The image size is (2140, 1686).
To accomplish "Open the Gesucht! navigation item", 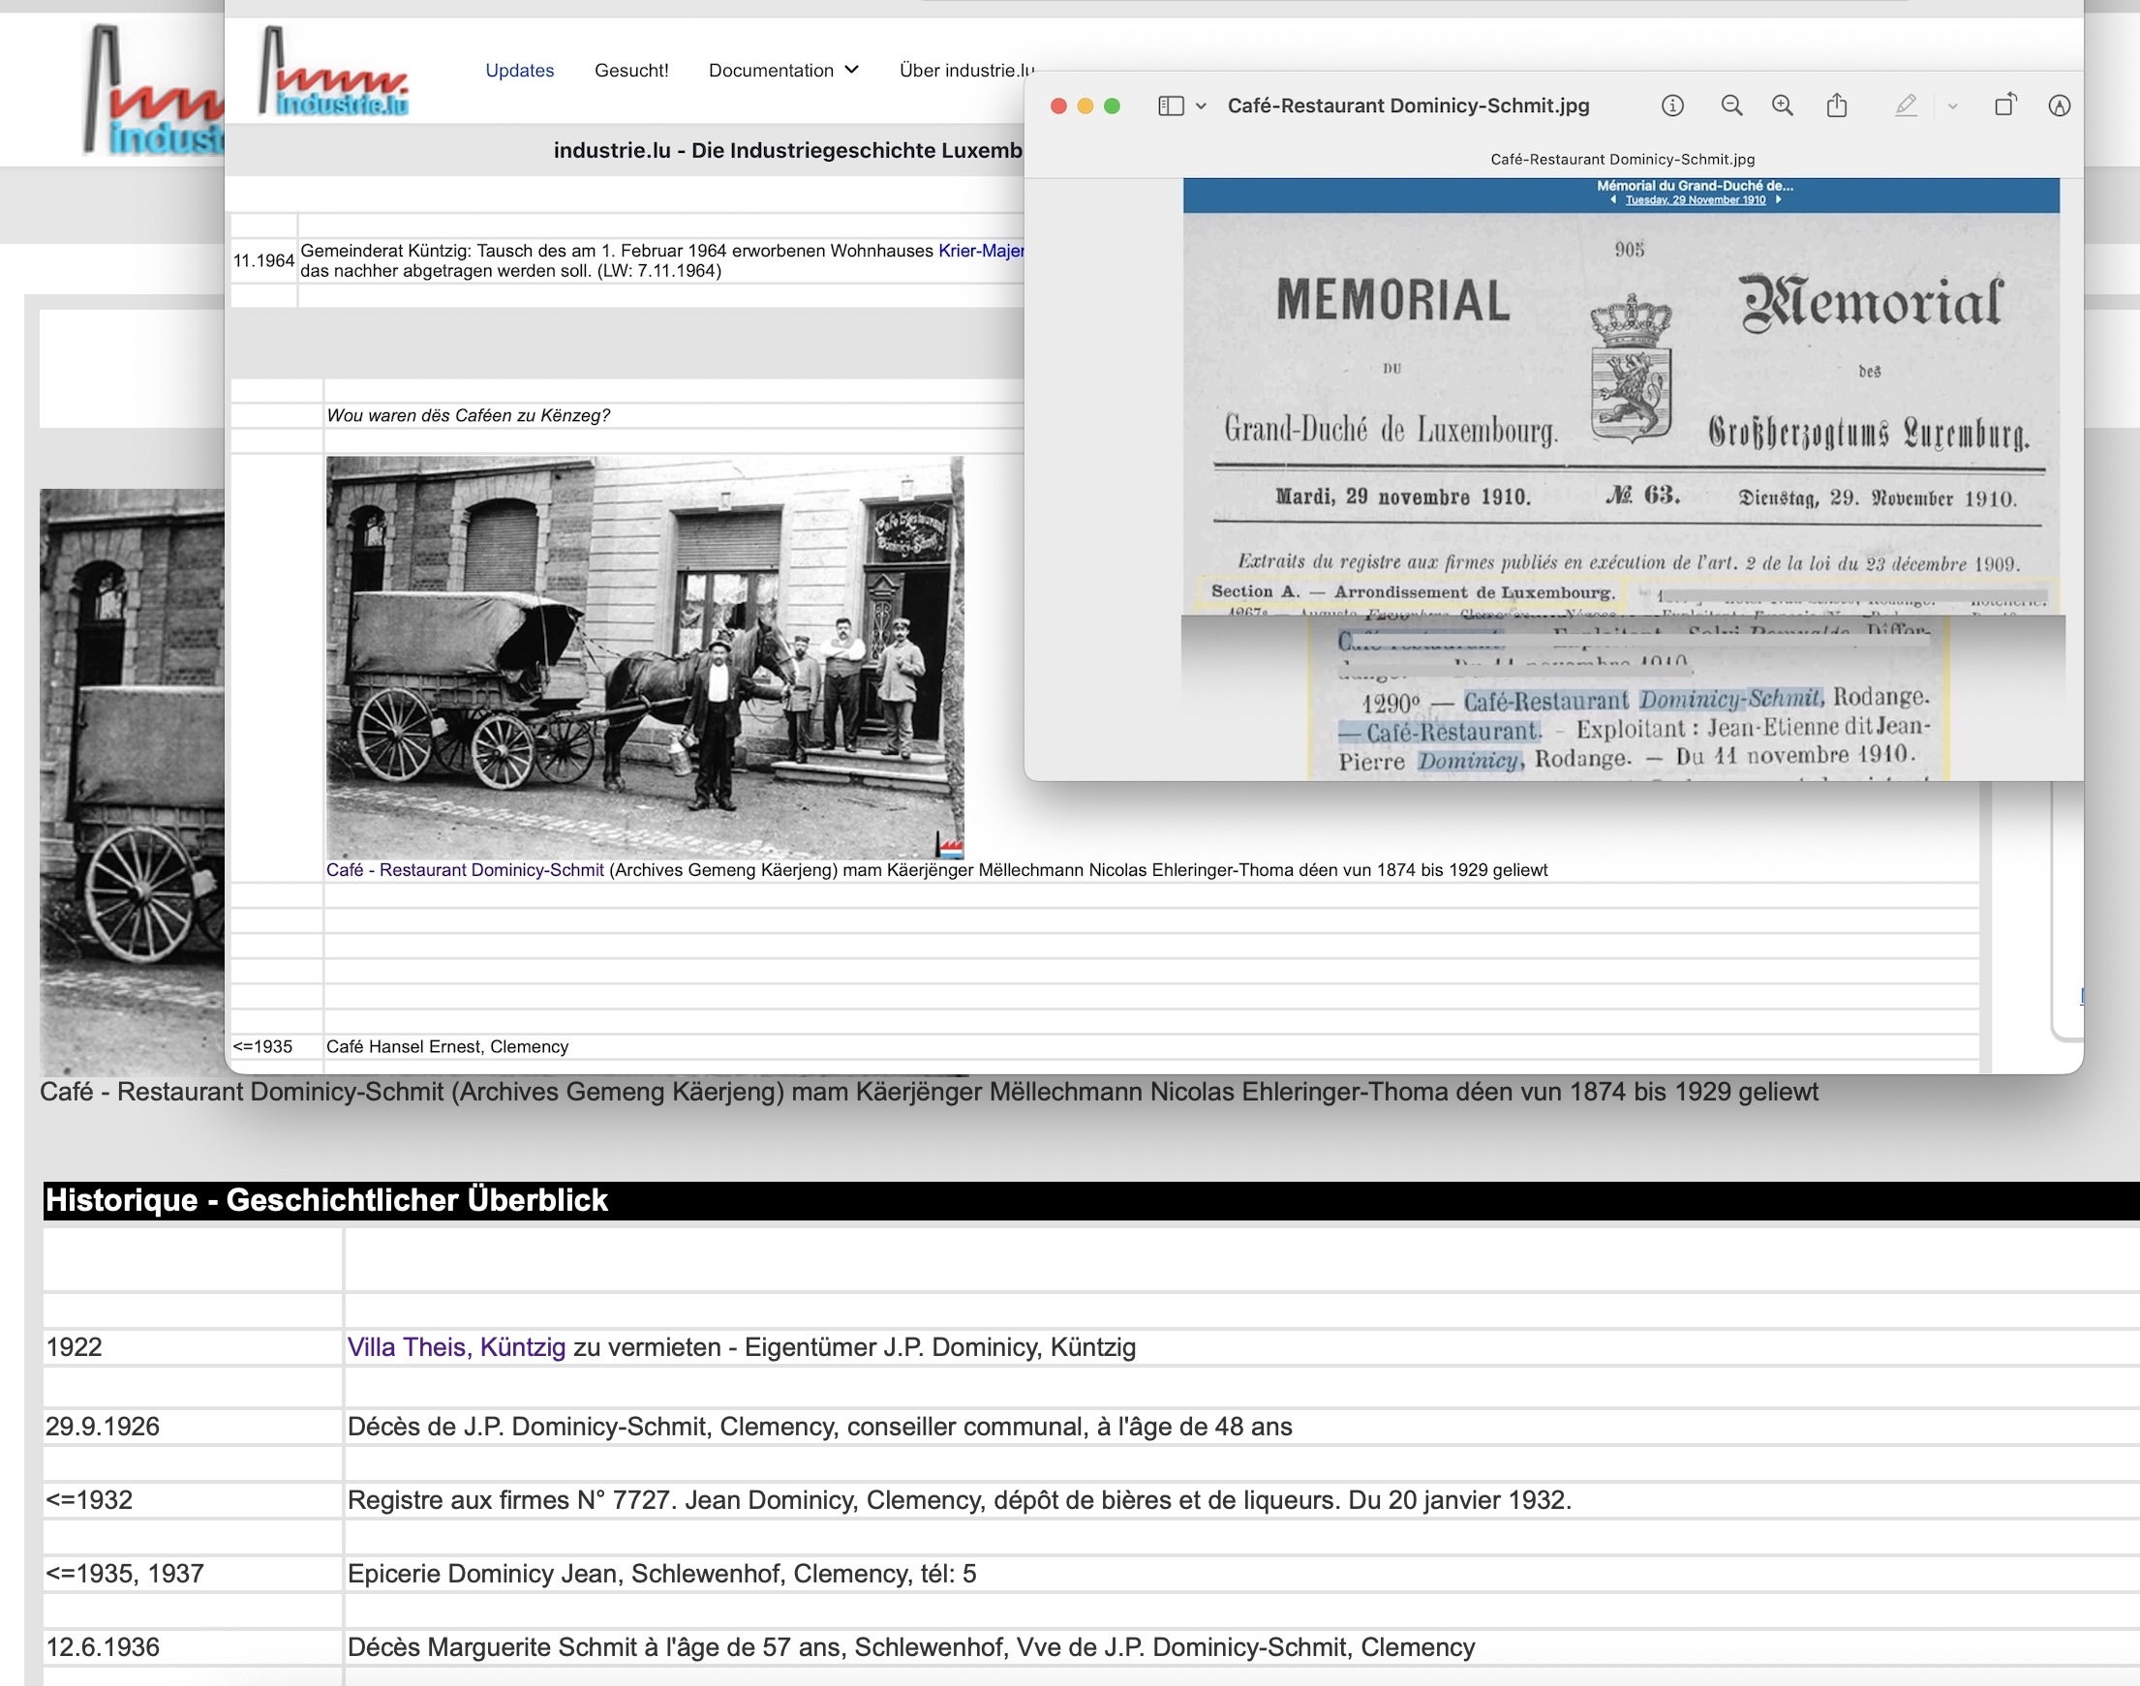I will pos(631,70).
